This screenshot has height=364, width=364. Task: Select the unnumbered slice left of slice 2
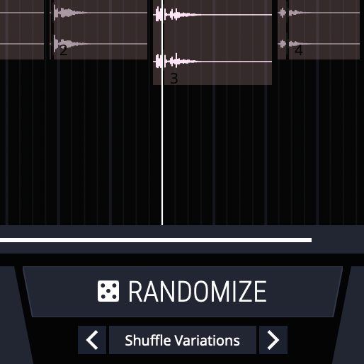[22, 30]
